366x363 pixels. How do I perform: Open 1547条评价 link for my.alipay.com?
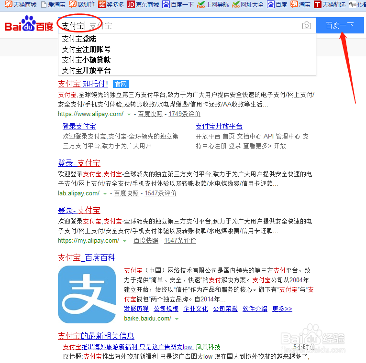click(180, 240)
